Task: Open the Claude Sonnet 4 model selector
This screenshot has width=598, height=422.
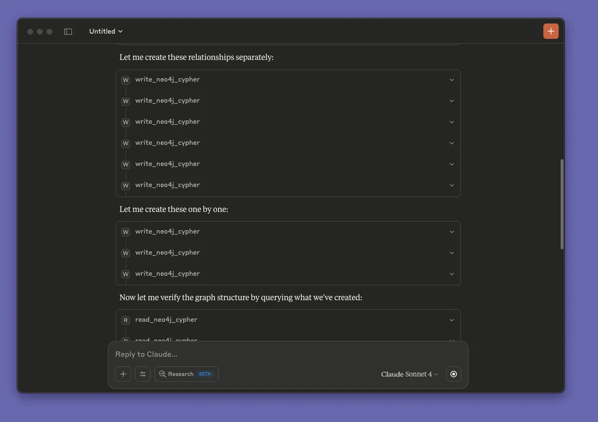Action: (x=409, y=374)
